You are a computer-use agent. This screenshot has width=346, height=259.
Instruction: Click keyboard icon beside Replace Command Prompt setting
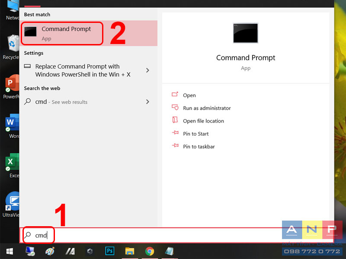pos(27,66)
